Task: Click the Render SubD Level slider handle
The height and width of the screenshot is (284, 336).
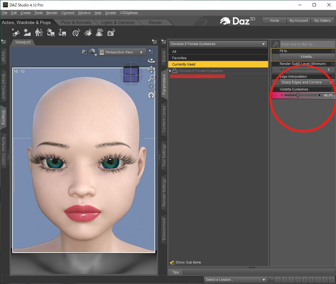Action: [288, 70]
